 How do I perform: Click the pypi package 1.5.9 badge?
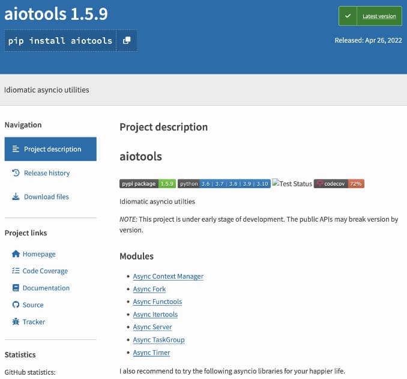point(147,184)
